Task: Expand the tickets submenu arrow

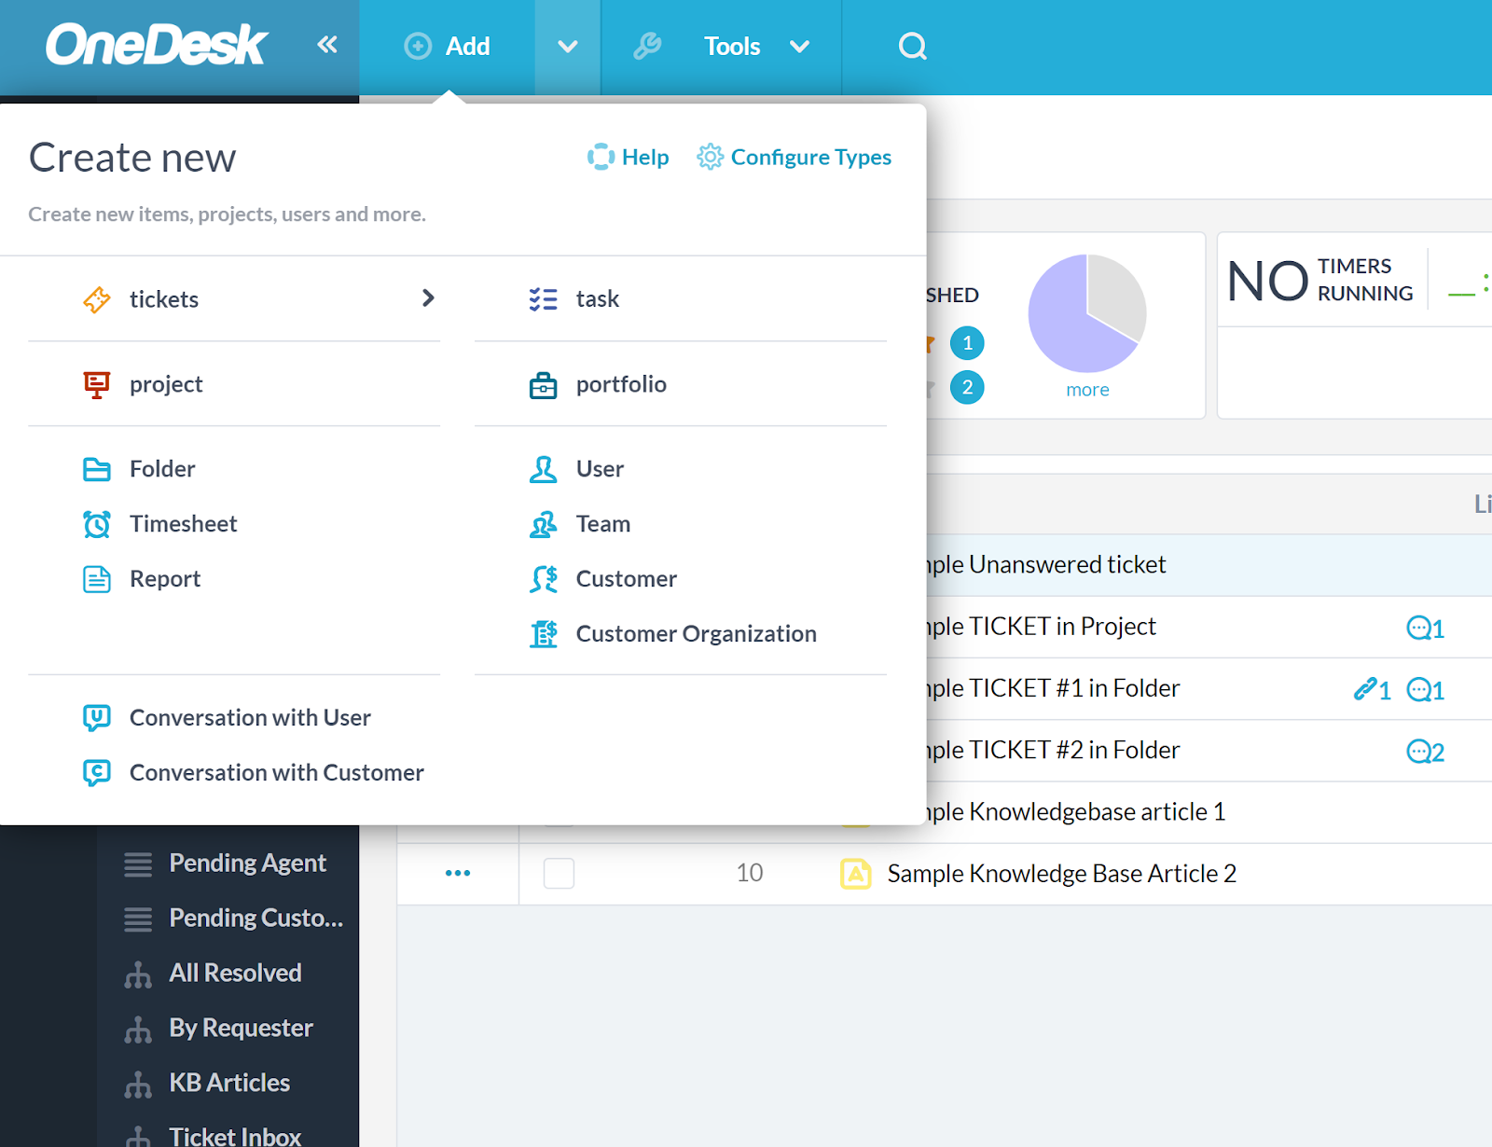Action: [428, 298]
